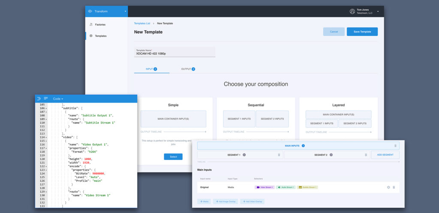Click the width value 1920 in code
Viewport: 439px width, 213px height.
tap(86, 163)
